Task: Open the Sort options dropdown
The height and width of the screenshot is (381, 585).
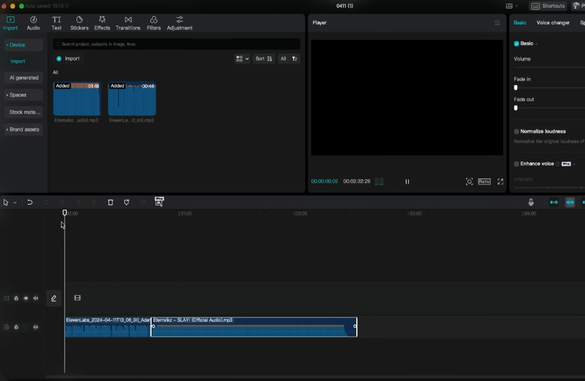Action: [264, 59]
